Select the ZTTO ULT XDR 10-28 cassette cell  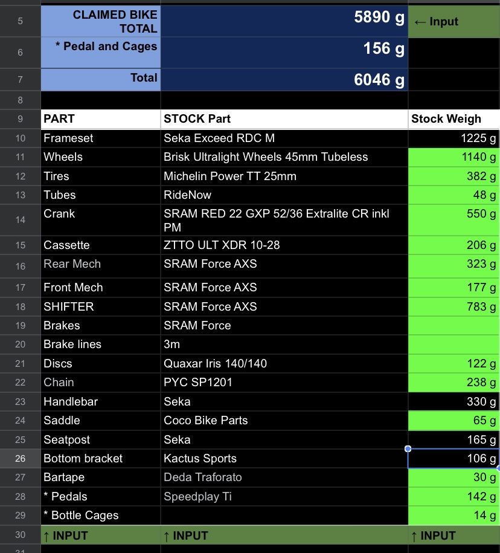[284, 245]
